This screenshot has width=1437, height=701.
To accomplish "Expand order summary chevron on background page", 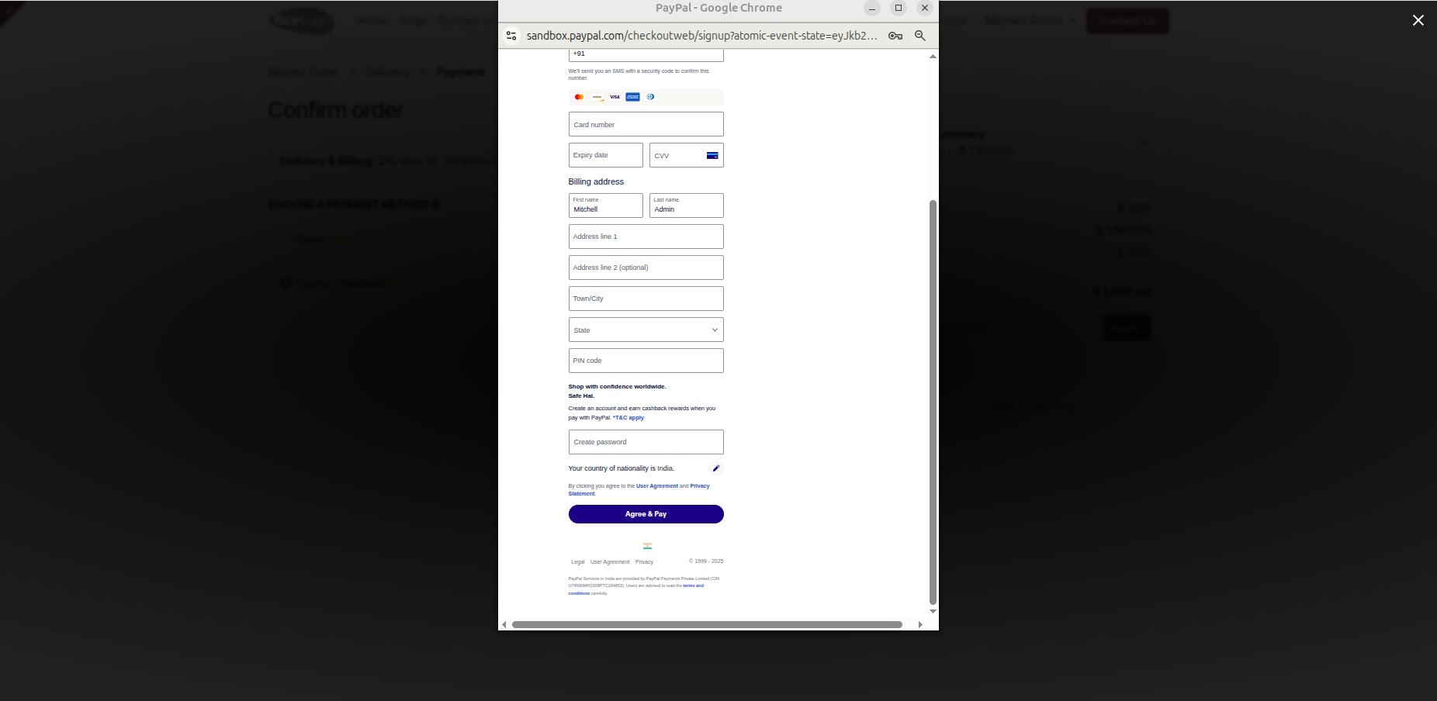I will tap(1144, 143).
